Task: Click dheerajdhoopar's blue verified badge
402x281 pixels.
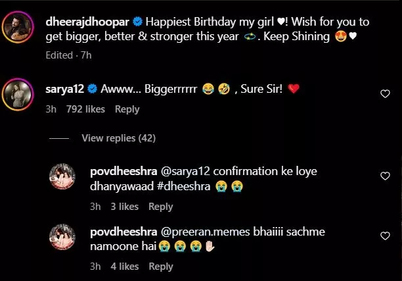Action: click(x=129, y=22)
